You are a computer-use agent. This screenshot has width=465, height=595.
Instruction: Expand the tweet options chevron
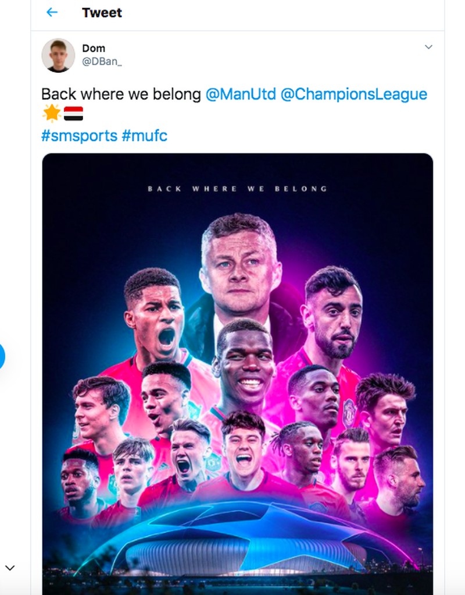pos(428,47)
